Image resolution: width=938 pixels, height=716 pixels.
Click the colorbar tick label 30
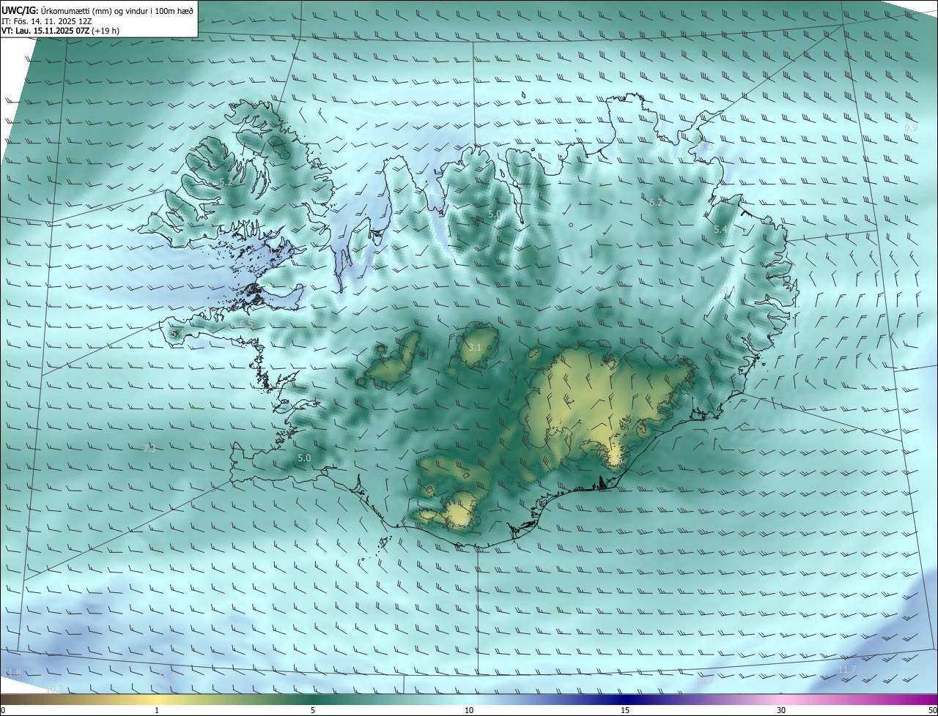(781, 710)
